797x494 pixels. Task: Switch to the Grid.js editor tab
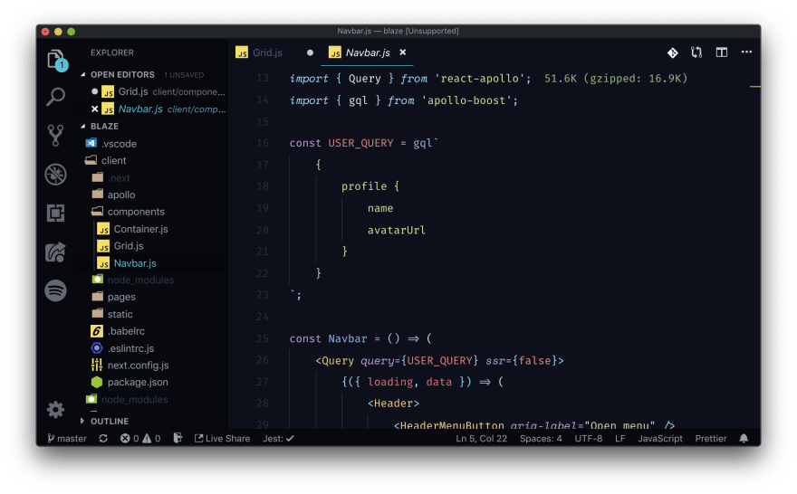(x=267, y=52)
